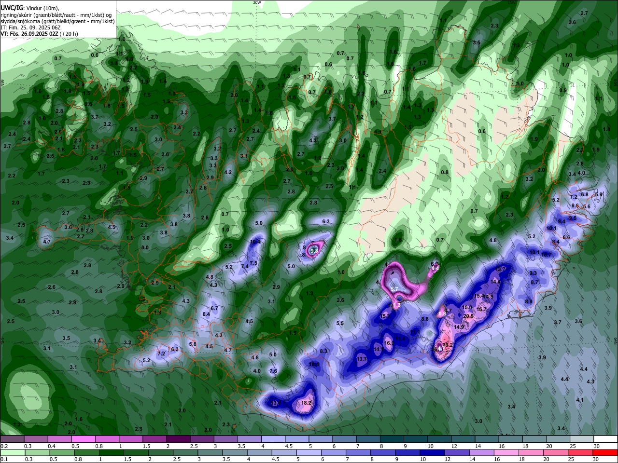Screen dimensions: 618x463
Task: Select the pink 20 swatch in lower legend
Action: click(556, 453)
